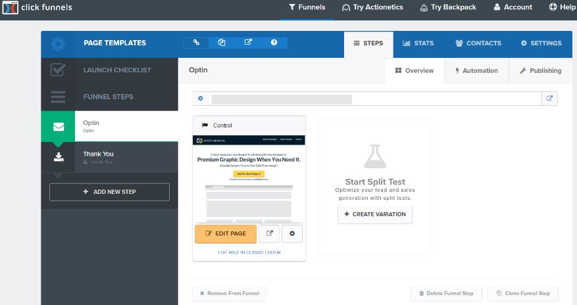This screenshot has width=577, height=305.
Task: Open Control page settings gear icon
Action: (292, 234)
